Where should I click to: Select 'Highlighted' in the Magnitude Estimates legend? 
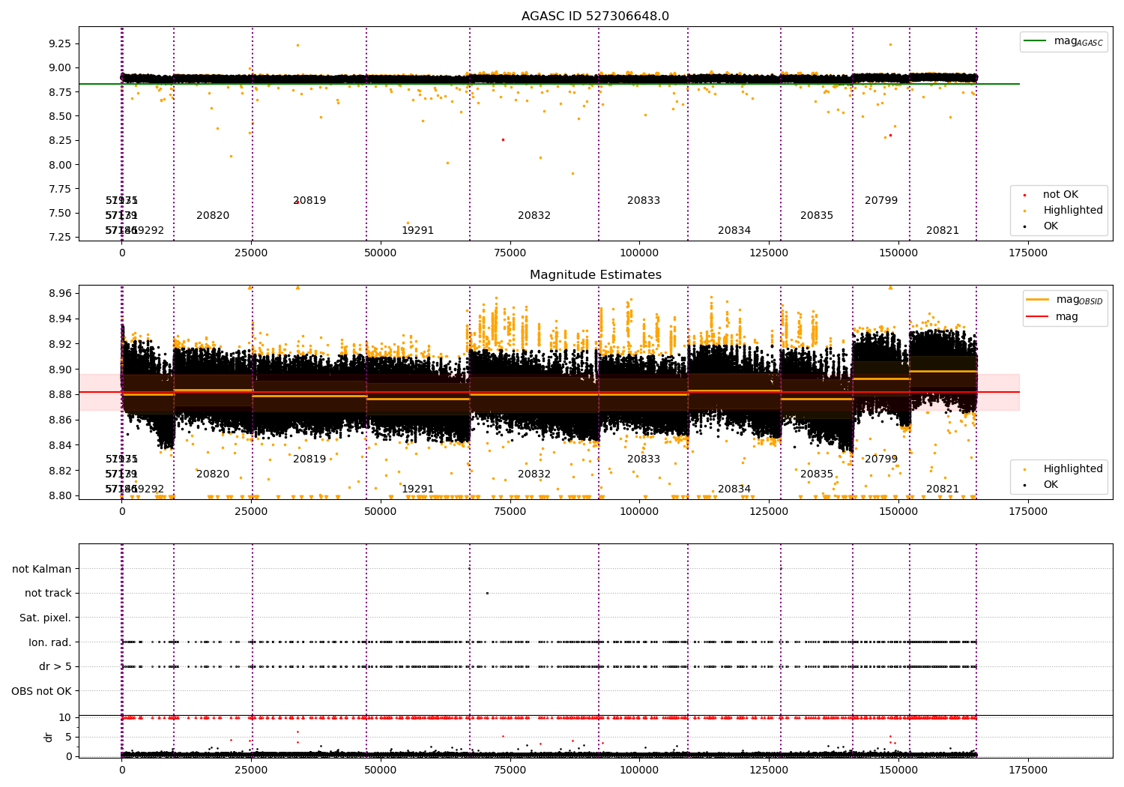click(1064, 469)
